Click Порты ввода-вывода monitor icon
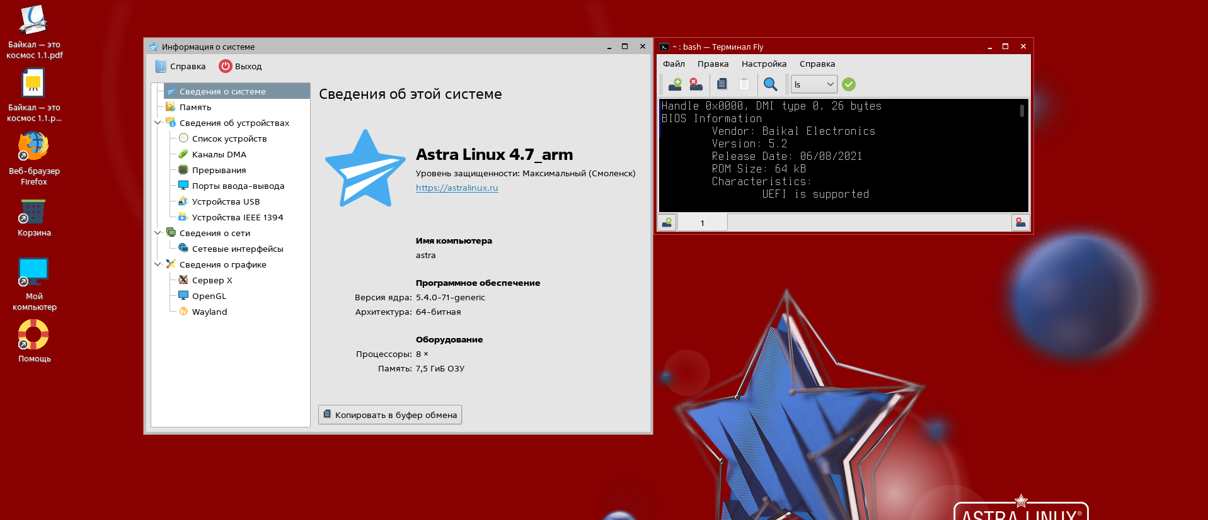Screen dimensions: 1208x520 point(183,185)
